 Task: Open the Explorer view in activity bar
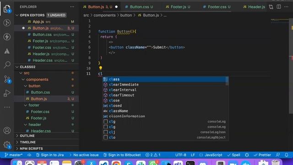click(7, 9)
